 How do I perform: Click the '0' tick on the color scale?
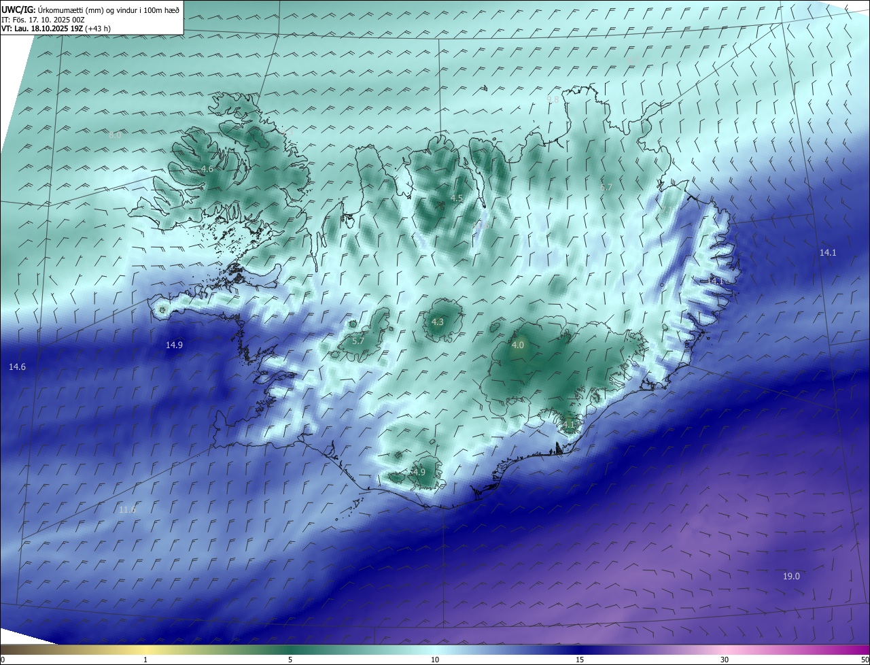tap(3, 660)
